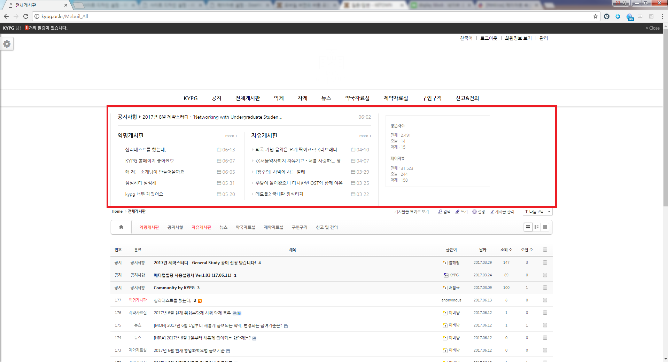Reload the page with the refresh icon

click(x=26, y=16)
